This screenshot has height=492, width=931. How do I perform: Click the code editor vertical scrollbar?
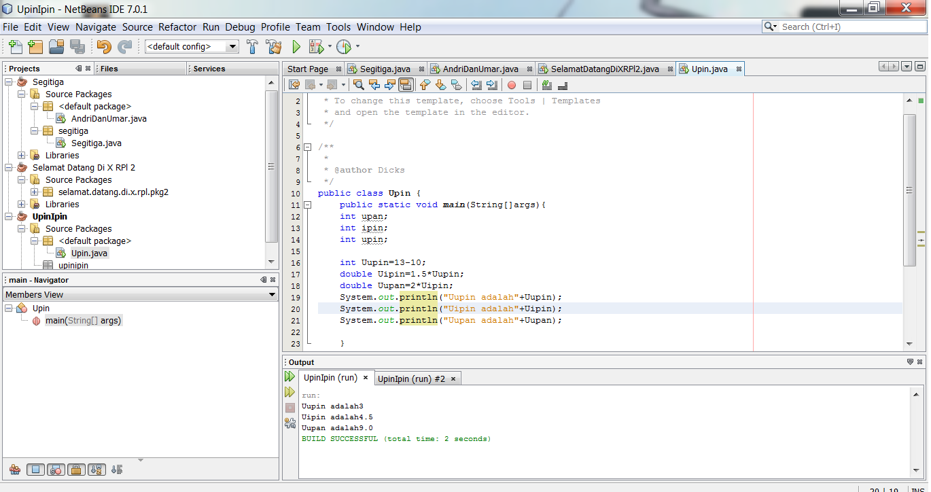[910, 190]
